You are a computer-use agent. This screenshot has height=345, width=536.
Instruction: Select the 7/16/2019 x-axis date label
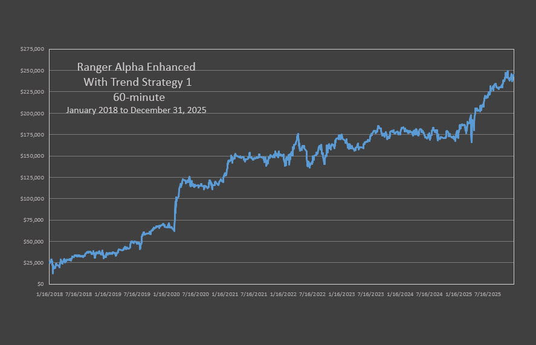tap(137, 294)
